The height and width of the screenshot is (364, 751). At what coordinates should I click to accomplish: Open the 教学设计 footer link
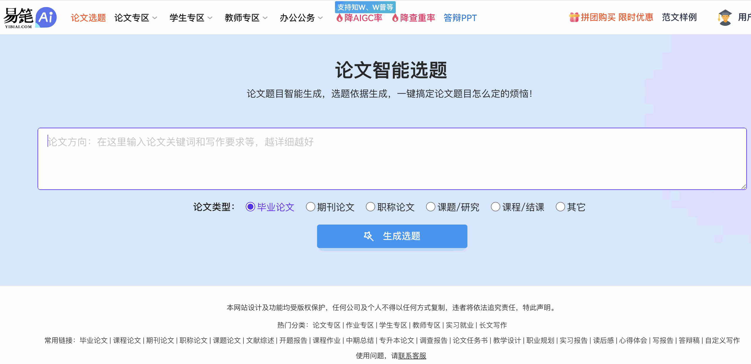coord(507,341)
